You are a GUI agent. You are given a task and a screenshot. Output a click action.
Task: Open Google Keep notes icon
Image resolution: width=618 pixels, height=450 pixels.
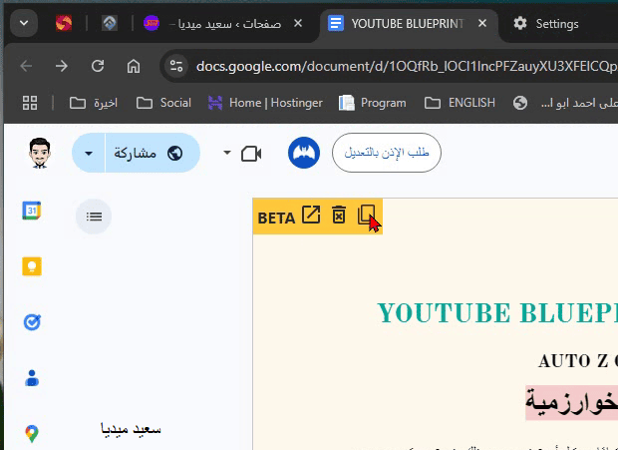[32, 266]
